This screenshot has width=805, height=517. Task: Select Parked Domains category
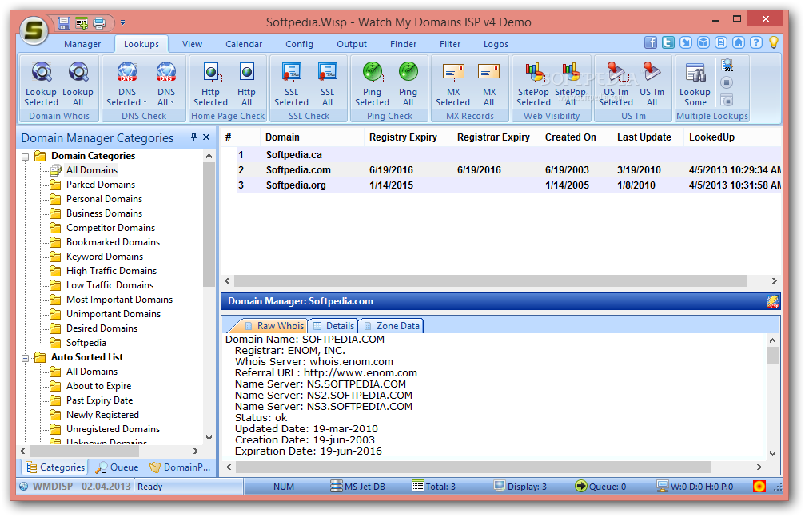(101, 185)
